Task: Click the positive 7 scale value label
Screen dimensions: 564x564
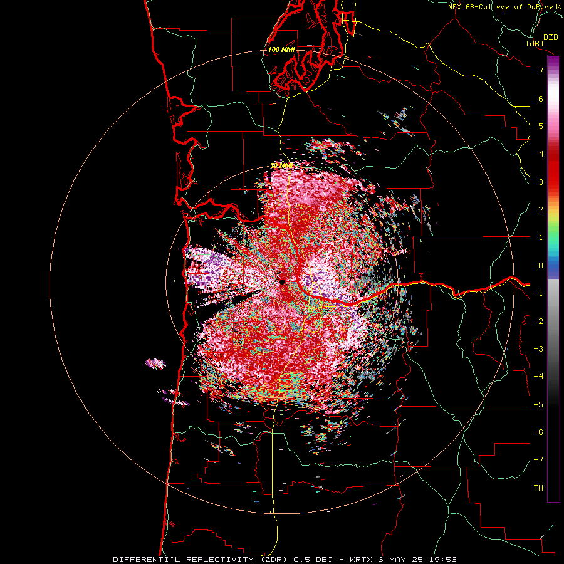Action: [x=541, y=70]
